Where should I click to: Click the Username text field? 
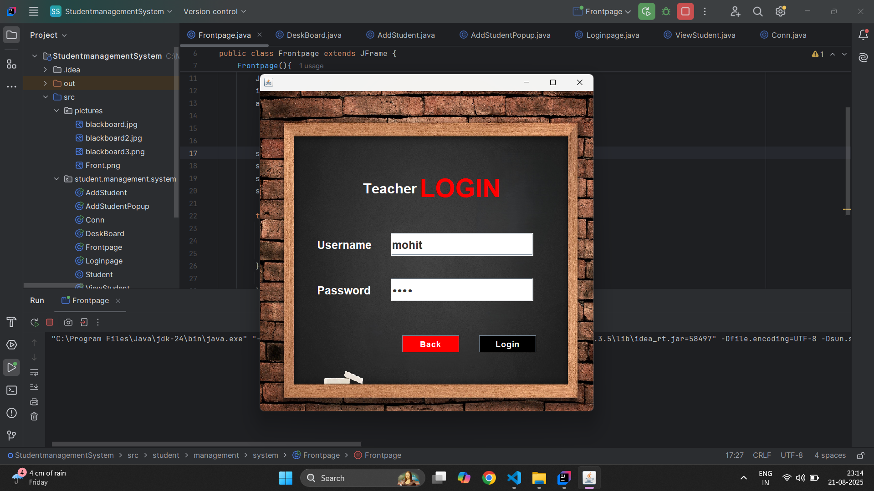461,245
